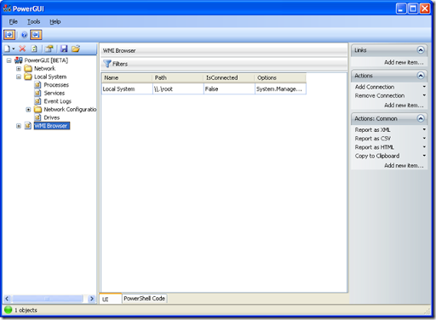This screenshot has width=436, height=320.
Task: Click the new item page icon
Action: (8, 49)
